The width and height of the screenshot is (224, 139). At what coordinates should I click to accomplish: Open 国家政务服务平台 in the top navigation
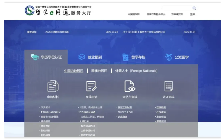tap(156, 14)
